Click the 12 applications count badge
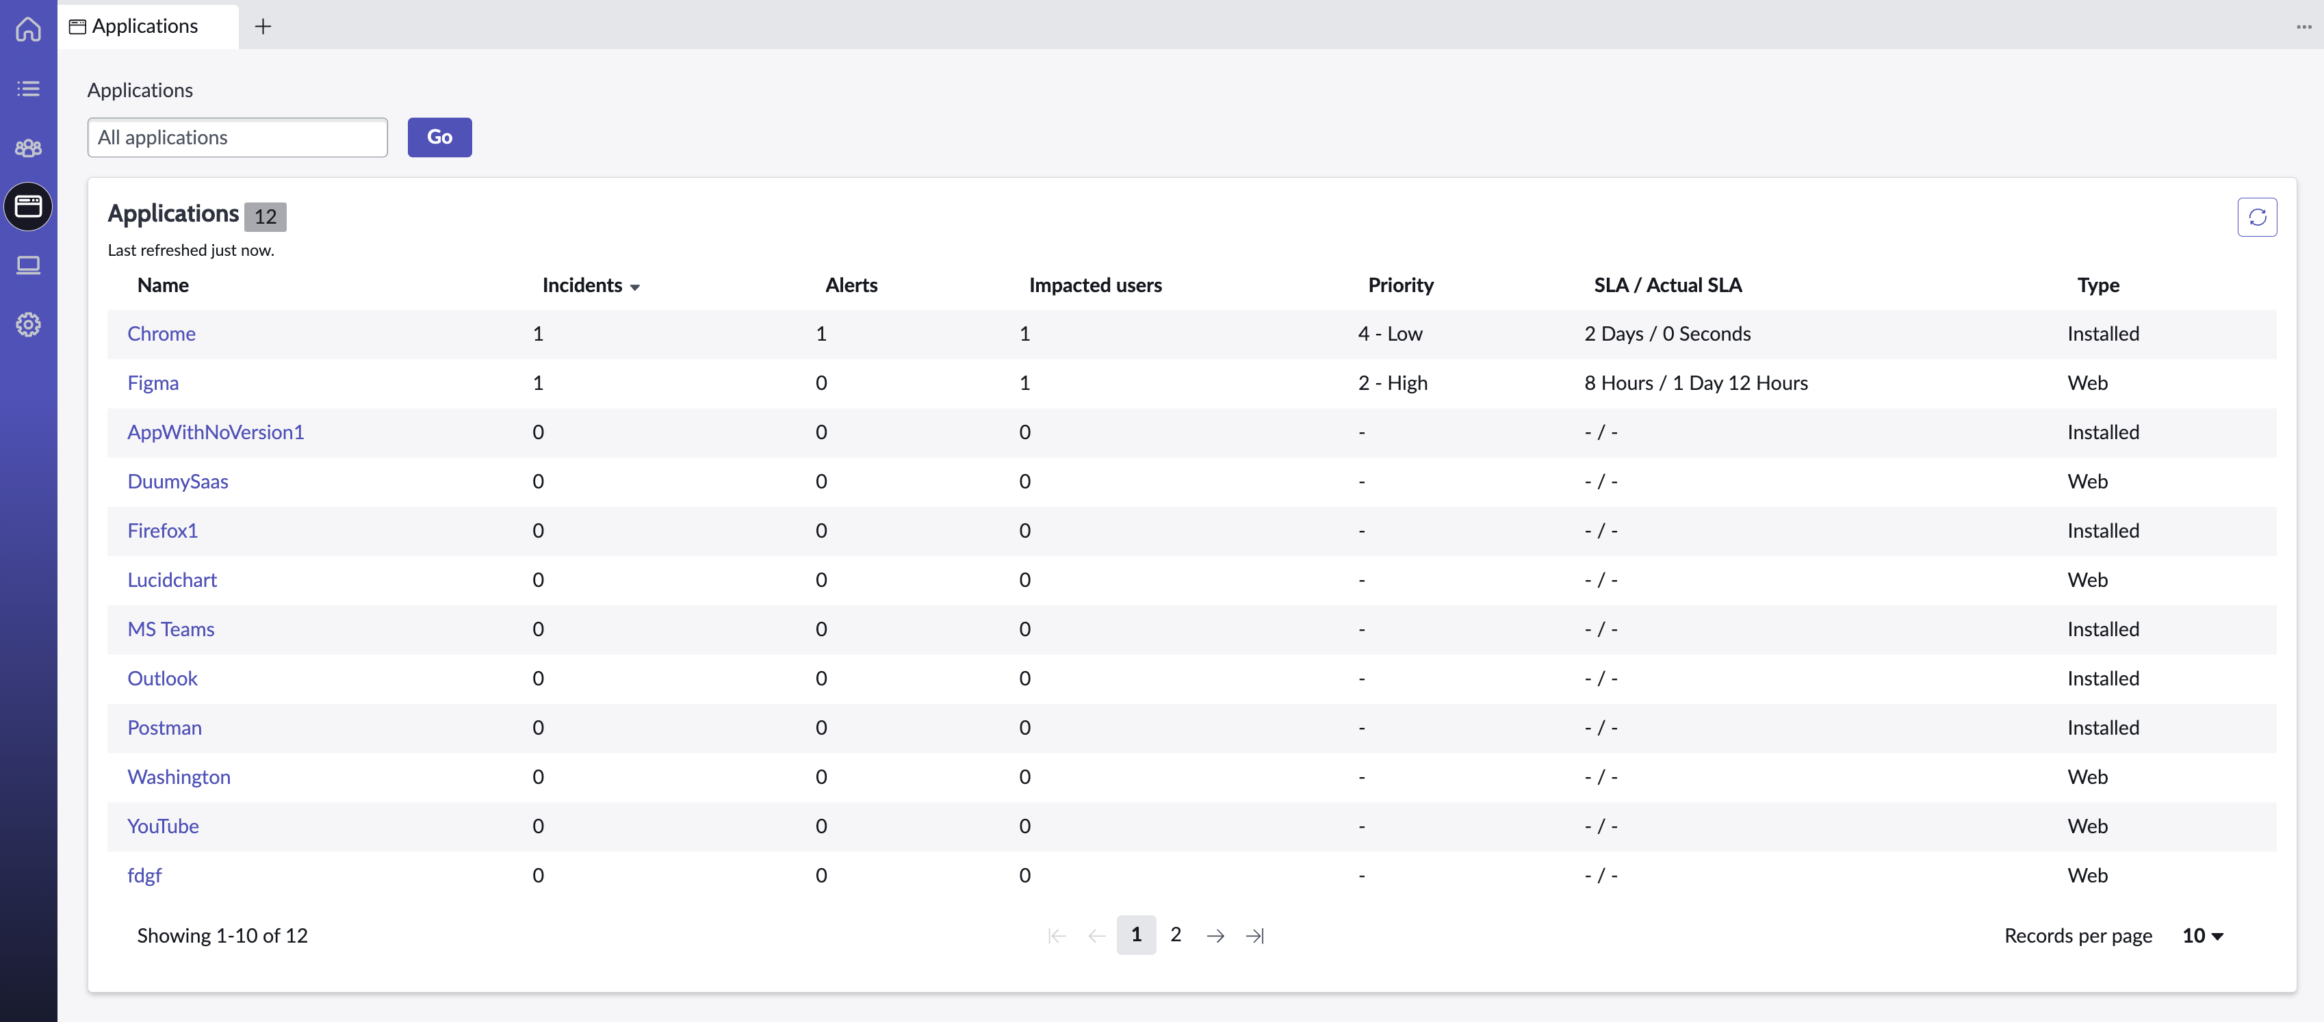Image resolution: width=2324 pixels, height=1022 pixels. click(266, 216)
